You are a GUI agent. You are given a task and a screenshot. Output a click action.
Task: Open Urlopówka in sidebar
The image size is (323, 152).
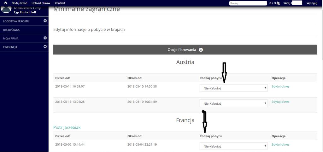24,30
